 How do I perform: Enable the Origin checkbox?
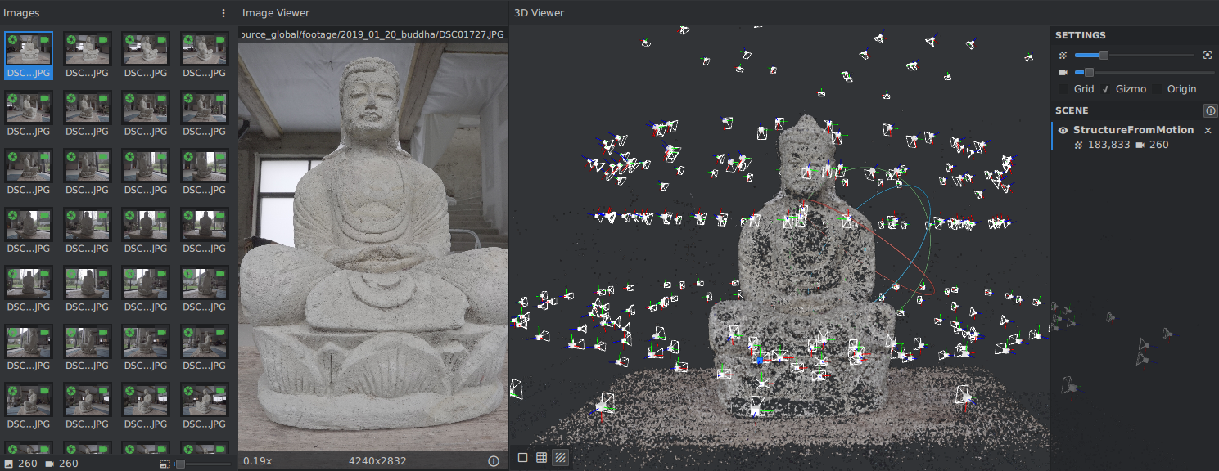tap(1158, 89)
